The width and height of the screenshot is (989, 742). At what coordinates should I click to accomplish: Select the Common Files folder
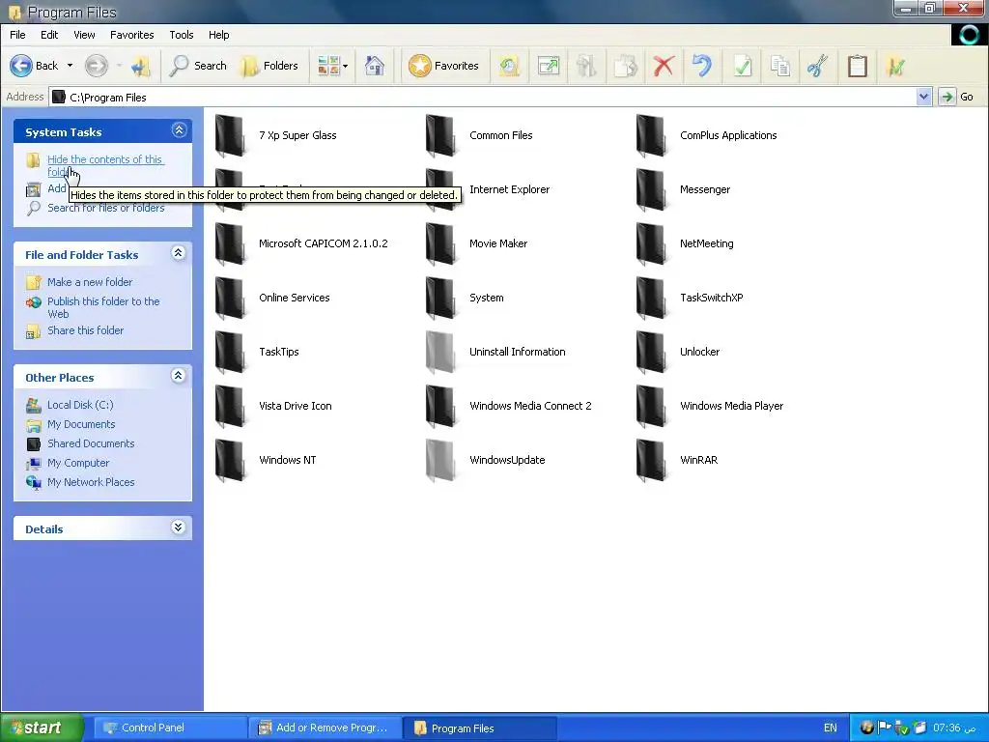[479, 135]
